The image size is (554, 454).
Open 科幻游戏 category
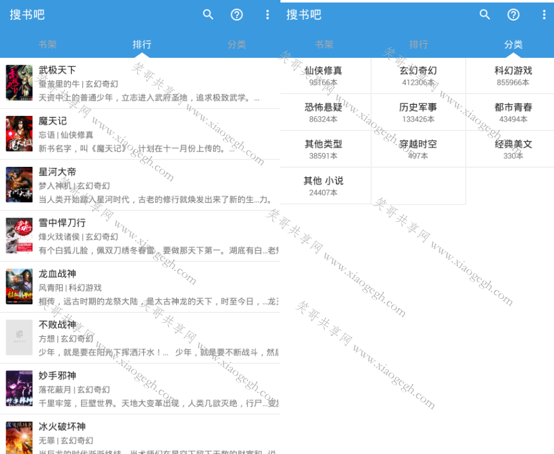pyautogui.click(x=510, y=75)
